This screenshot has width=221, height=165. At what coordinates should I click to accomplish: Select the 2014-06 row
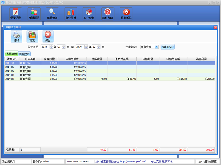110,67
